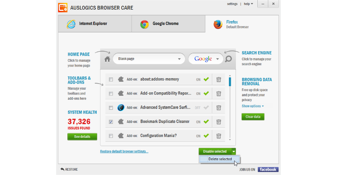Click the Restore arrow icon at bottom
Image resolution: width=337 pixels, height=175 pixels.
[62, 169]
